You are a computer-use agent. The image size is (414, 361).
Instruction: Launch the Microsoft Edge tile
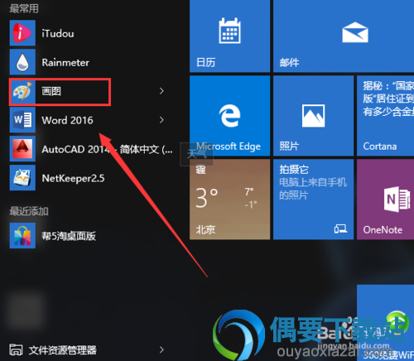(x=229, y=116)
